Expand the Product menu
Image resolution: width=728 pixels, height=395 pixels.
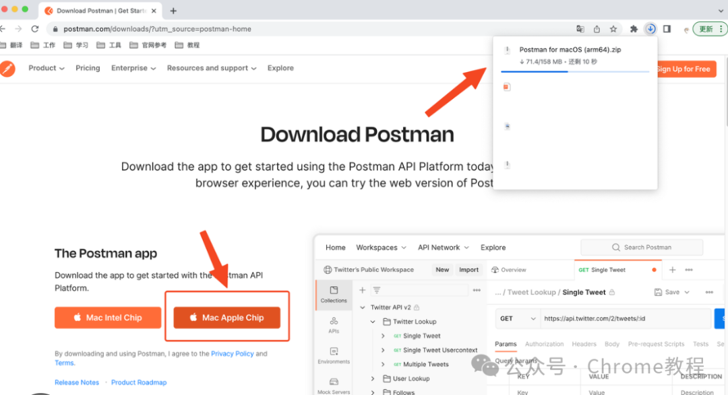[x=47, y=68]
